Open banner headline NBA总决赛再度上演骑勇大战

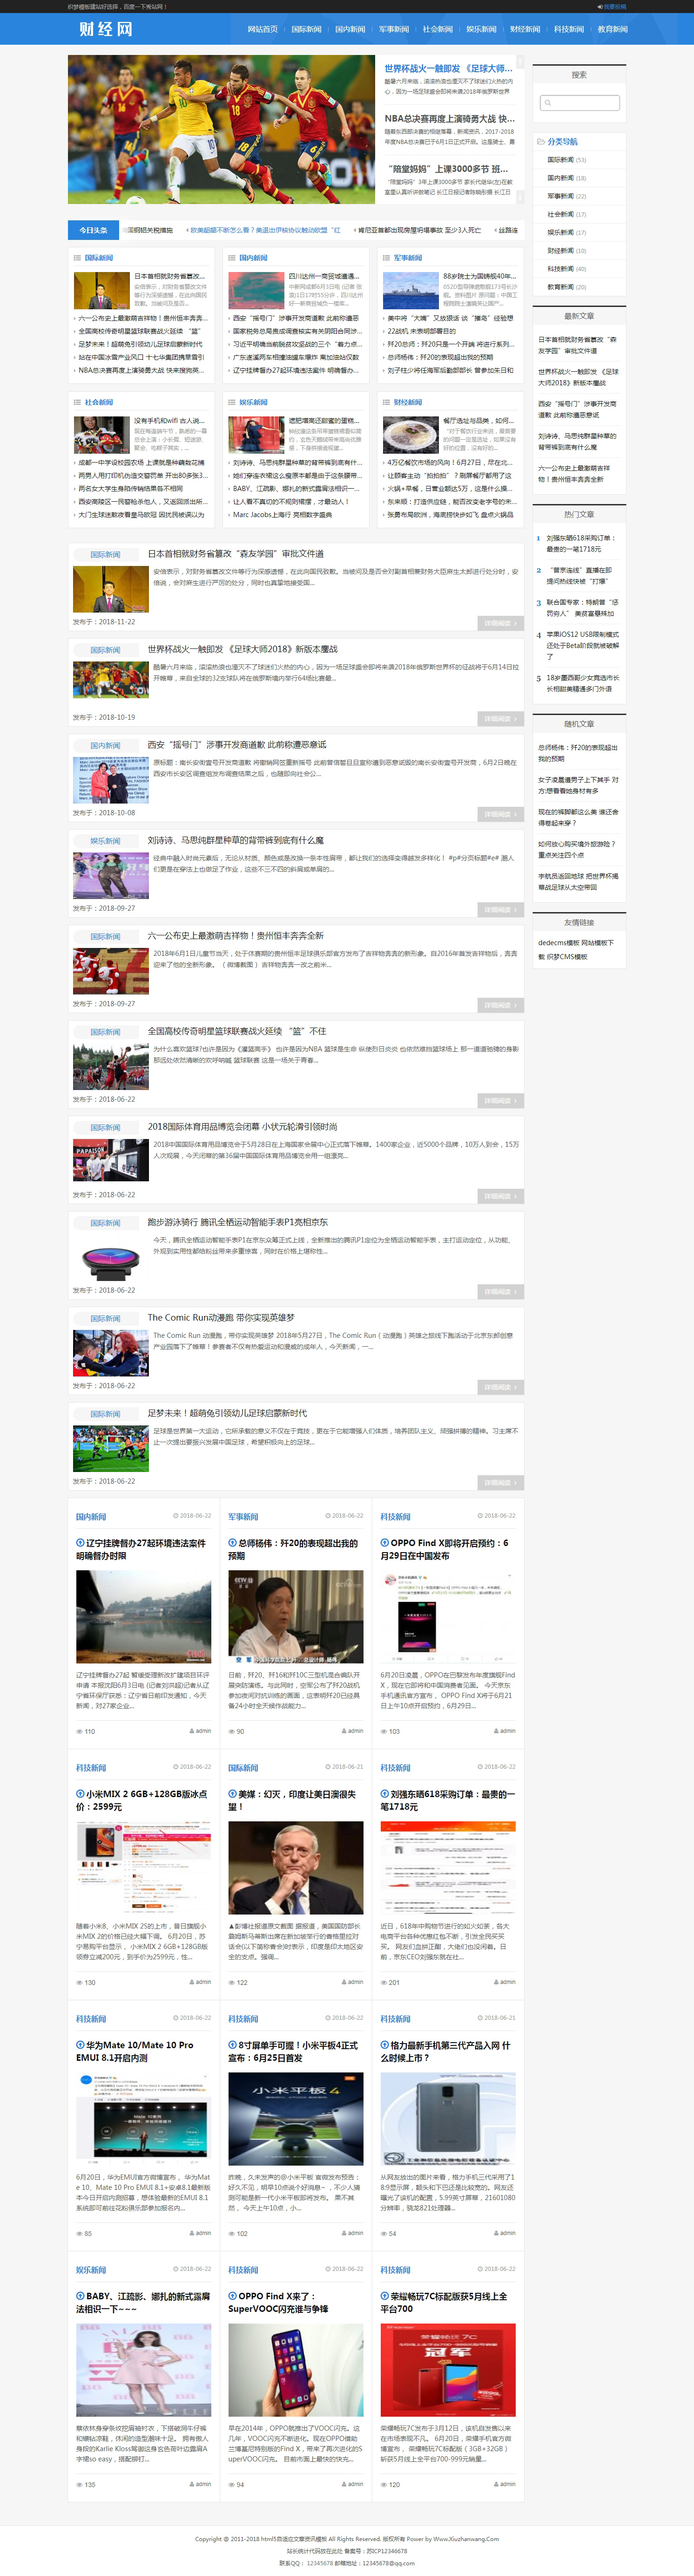pos(449,119)
